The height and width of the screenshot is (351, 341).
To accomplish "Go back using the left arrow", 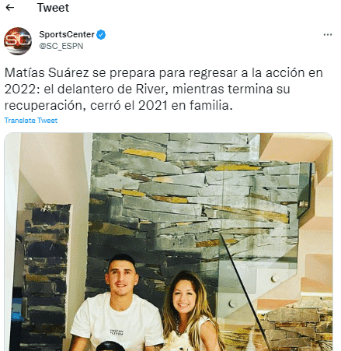I will click(x=10, y=8).
